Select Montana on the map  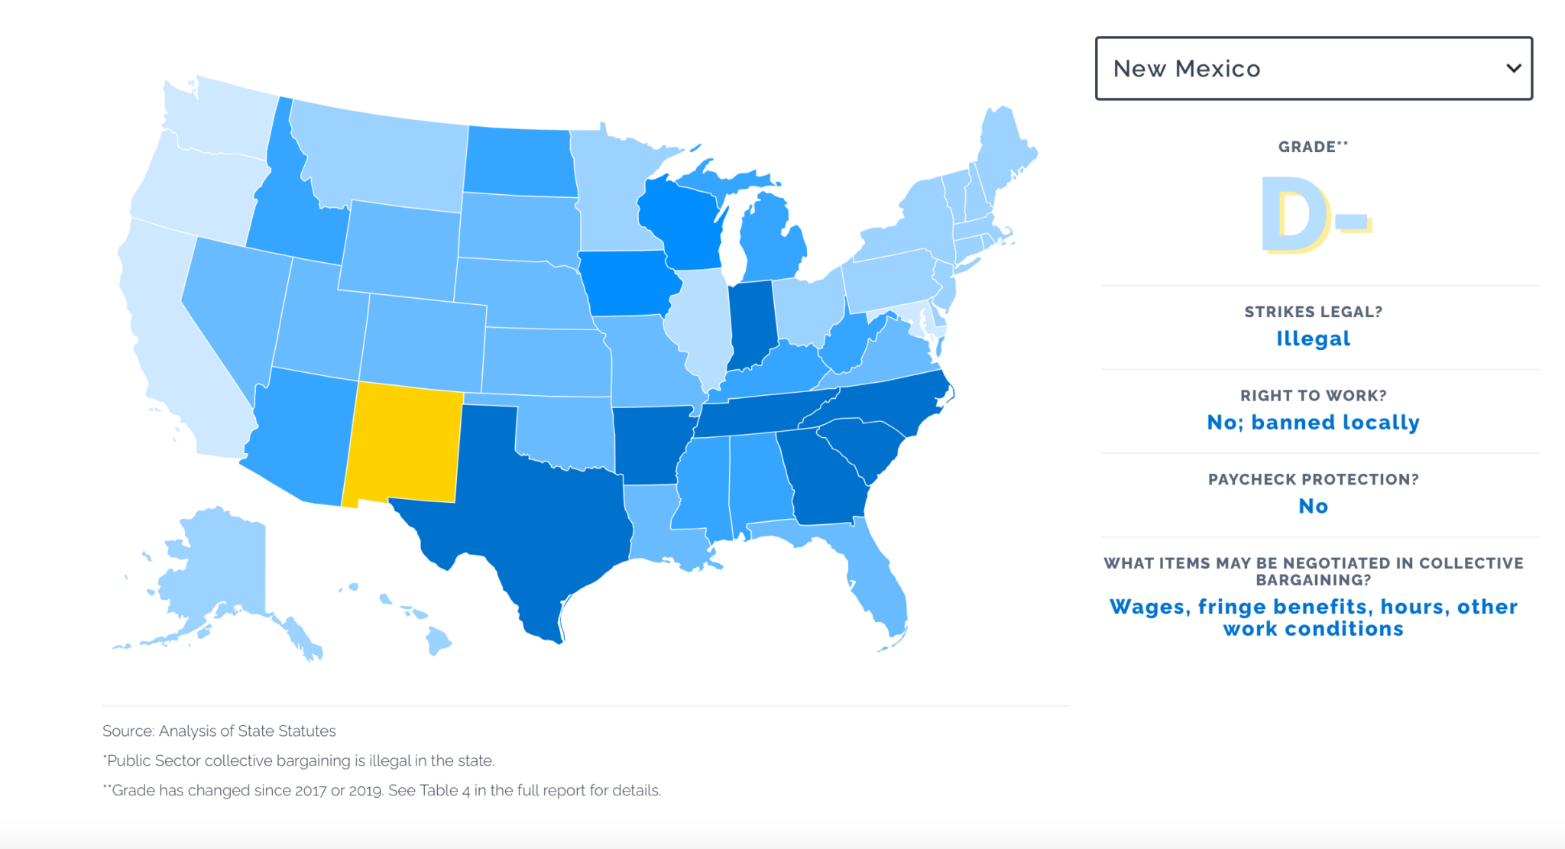point(382,157)
